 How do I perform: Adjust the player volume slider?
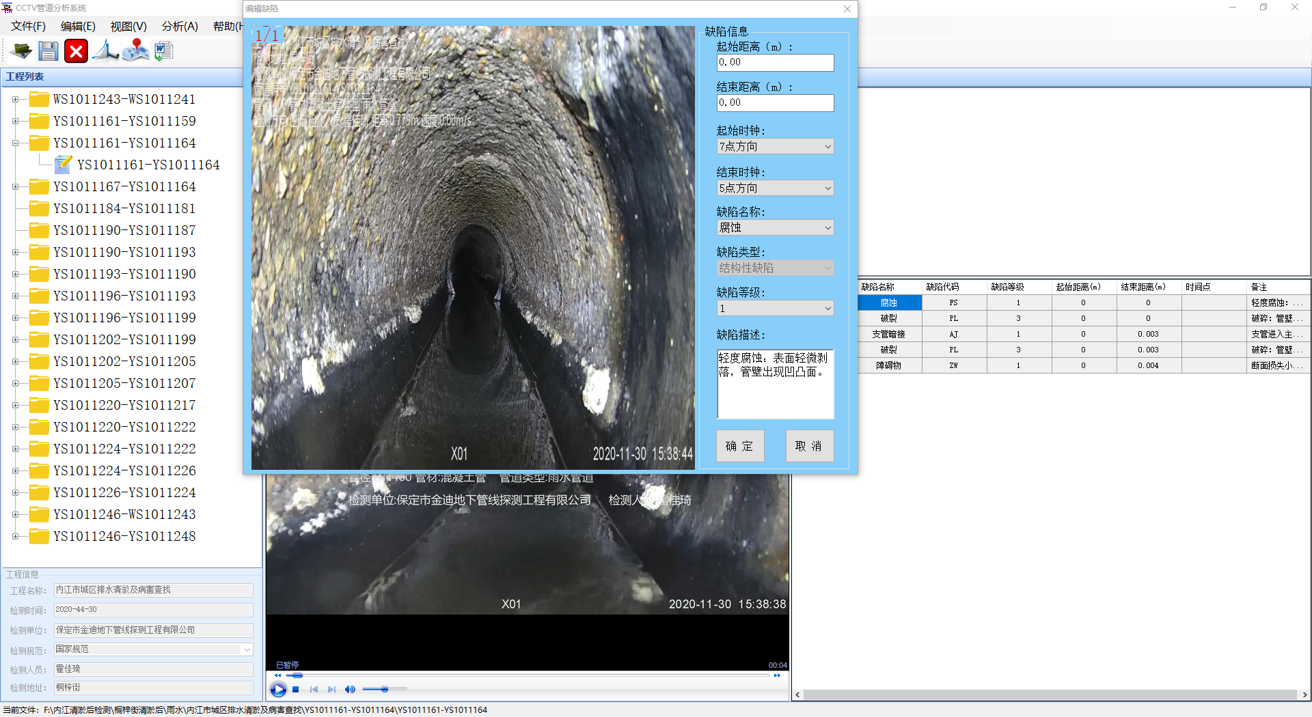click(x=385, y=690)
